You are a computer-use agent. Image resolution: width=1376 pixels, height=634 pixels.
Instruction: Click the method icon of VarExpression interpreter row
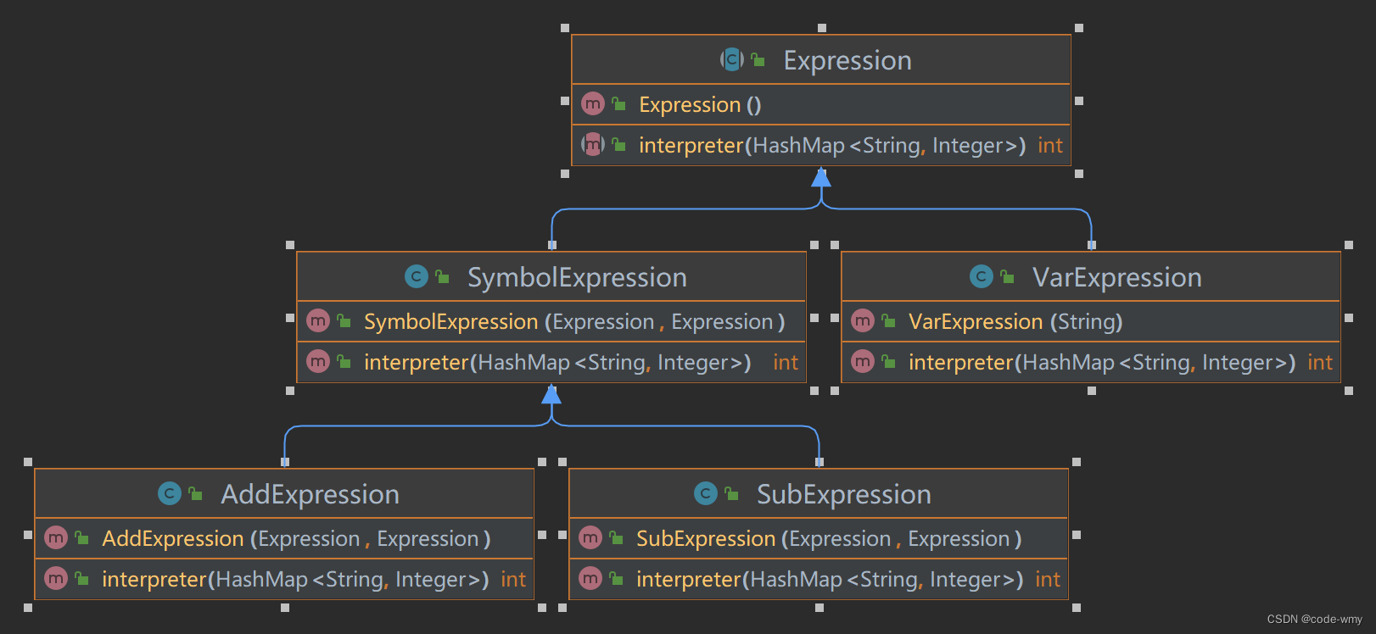click(863, 362)
